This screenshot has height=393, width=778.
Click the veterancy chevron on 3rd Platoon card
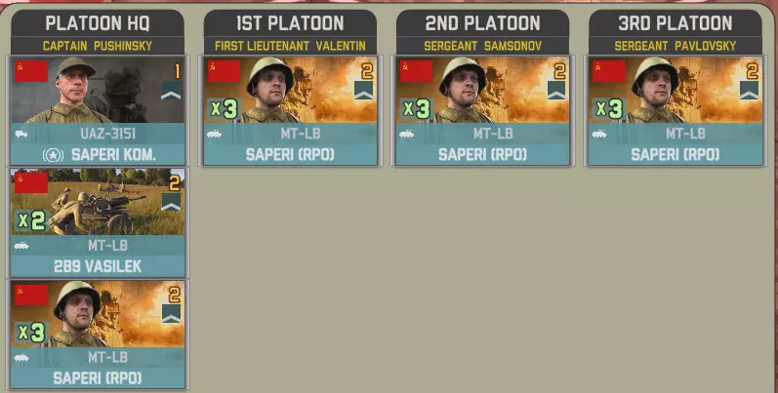pyautogui.click(x=750, y=91)
